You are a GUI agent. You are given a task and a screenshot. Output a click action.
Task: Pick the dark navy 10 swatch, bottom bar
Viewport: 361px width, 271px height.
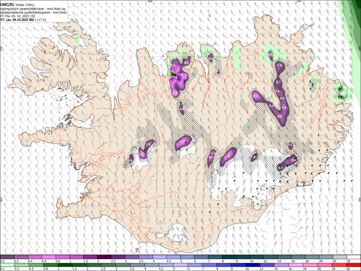252,265
